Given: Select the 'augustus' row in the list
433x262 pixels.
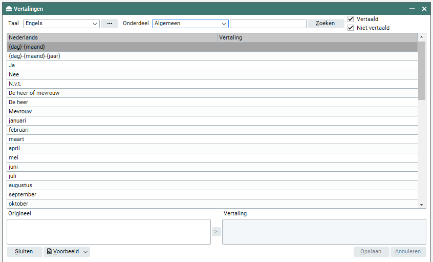Looking at the screenshot, I should [x=113, y=185].
